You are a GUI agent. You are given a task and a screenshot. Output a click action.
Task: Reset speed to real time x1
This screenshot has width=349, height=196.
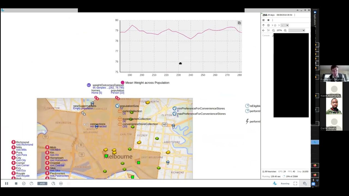click(24, 183)
